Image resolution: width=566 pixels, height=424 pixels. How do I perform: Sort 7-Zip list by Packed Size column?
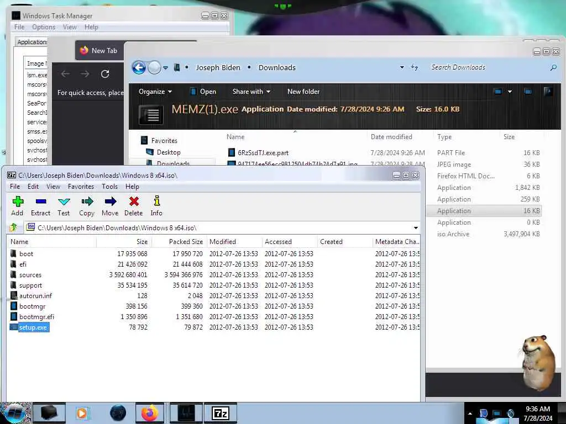pyautogui.click(x=180, y=242)
